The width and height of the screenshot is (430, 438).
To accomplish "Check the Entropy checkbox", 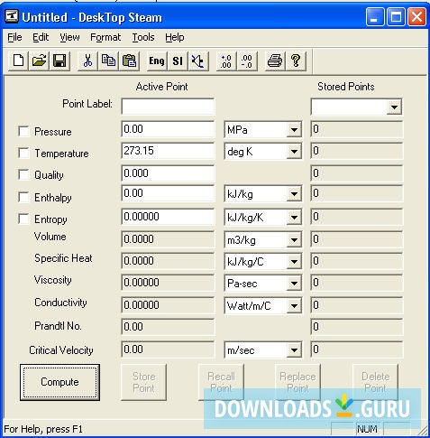I will 23,219.
